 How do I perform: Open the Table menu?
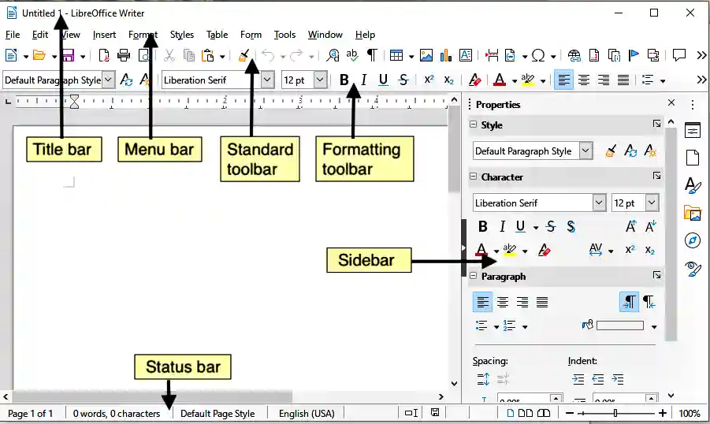tap(217, 35)
